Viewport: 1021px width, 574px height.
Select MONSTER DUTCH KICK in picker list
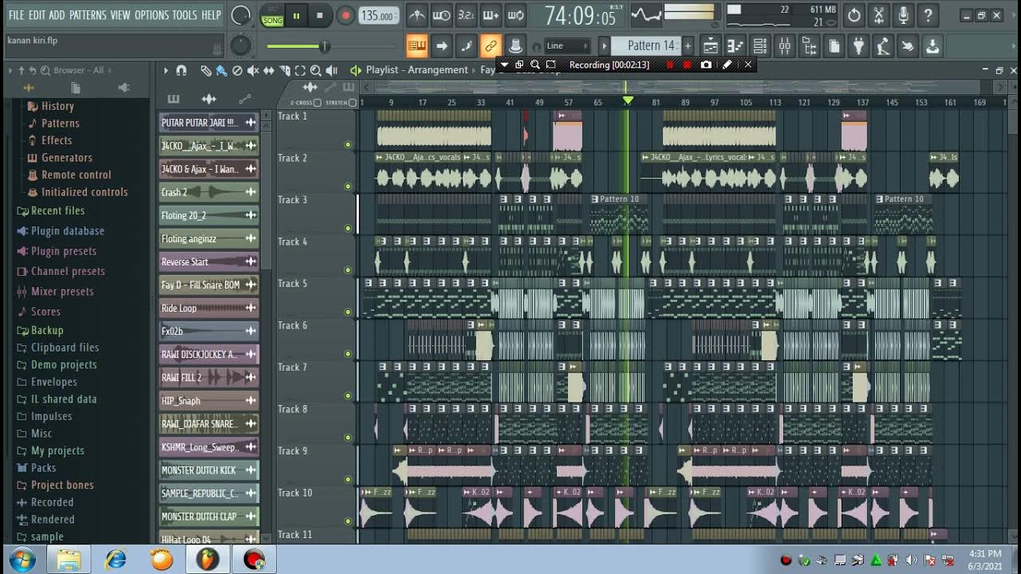(209, 470)
